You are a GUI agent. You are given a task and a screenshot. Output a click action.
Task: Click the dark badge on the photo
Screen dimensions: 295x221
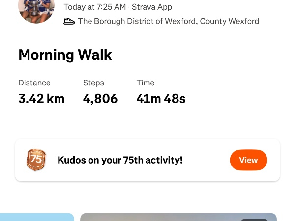[x=254, y=220]
